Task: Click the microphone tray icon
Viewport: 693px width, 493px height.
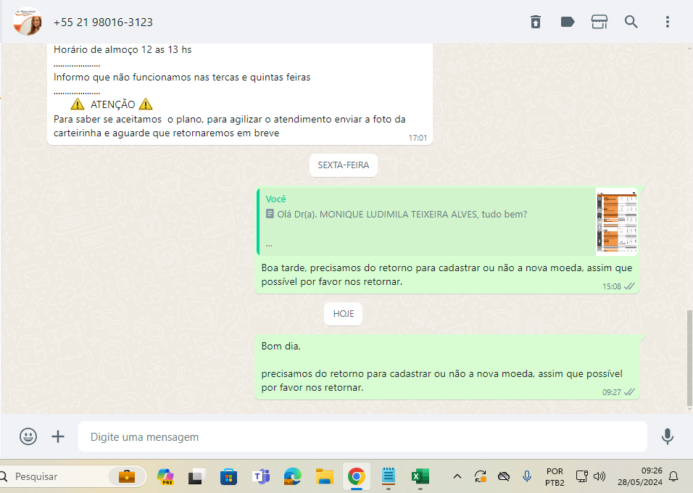Action: point(526,476)
